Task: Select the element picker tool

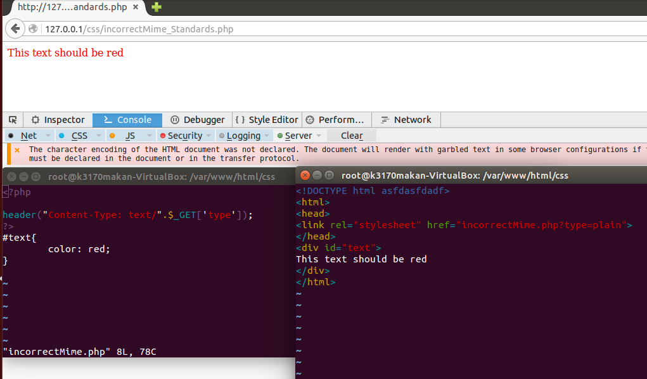Action: click(11, 120)
